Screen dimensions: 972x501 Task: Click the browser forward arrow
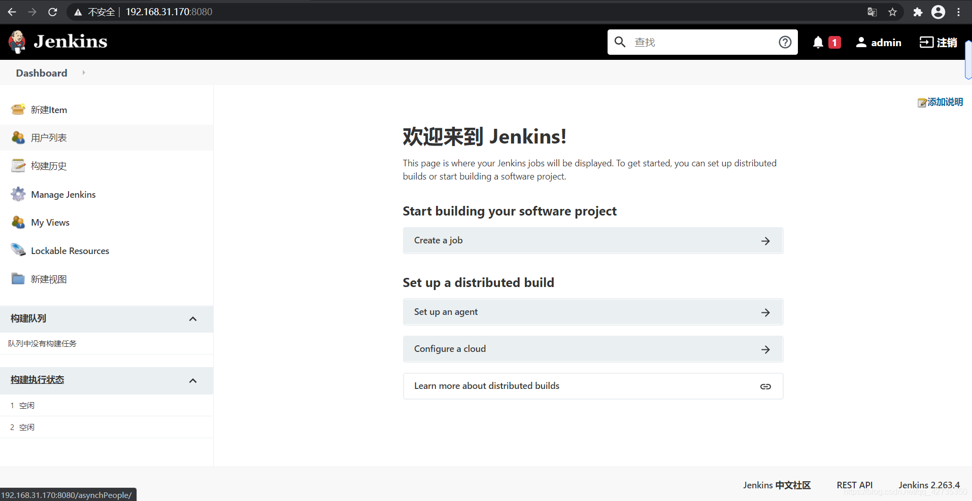[x=32, y=12]
